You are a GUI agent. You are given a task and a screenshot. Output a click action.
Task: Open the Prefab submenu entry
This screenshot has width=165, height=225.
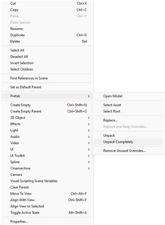(47, 96)
